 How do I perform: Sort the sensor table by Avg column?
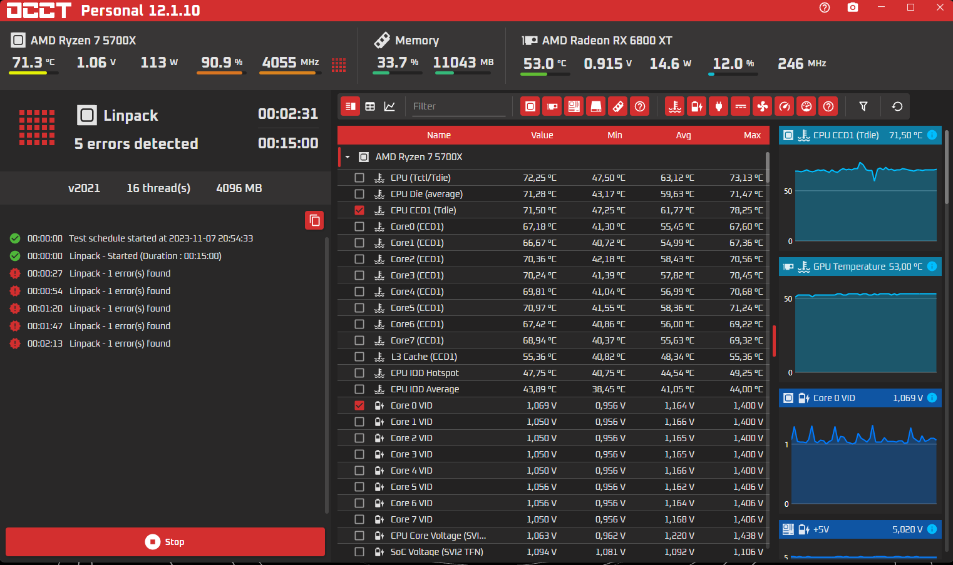click(x=684, y=135)
